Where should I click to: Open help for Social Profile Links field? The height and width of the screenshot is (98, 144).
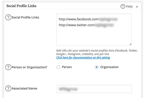point(8,17)
